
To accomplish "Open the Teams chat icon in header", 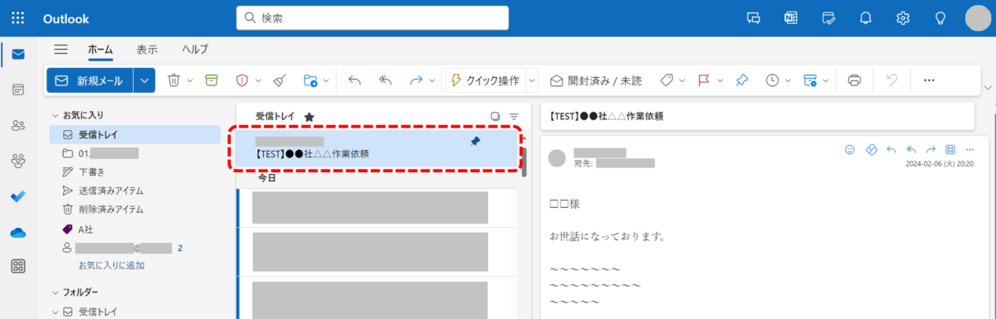I will coord(754,17).
